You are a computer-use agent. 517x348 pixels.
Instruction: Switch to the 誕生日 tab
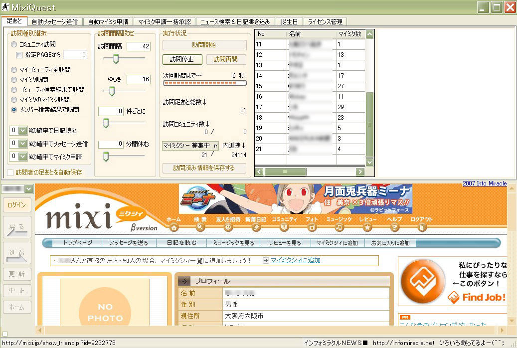(289, 22)
